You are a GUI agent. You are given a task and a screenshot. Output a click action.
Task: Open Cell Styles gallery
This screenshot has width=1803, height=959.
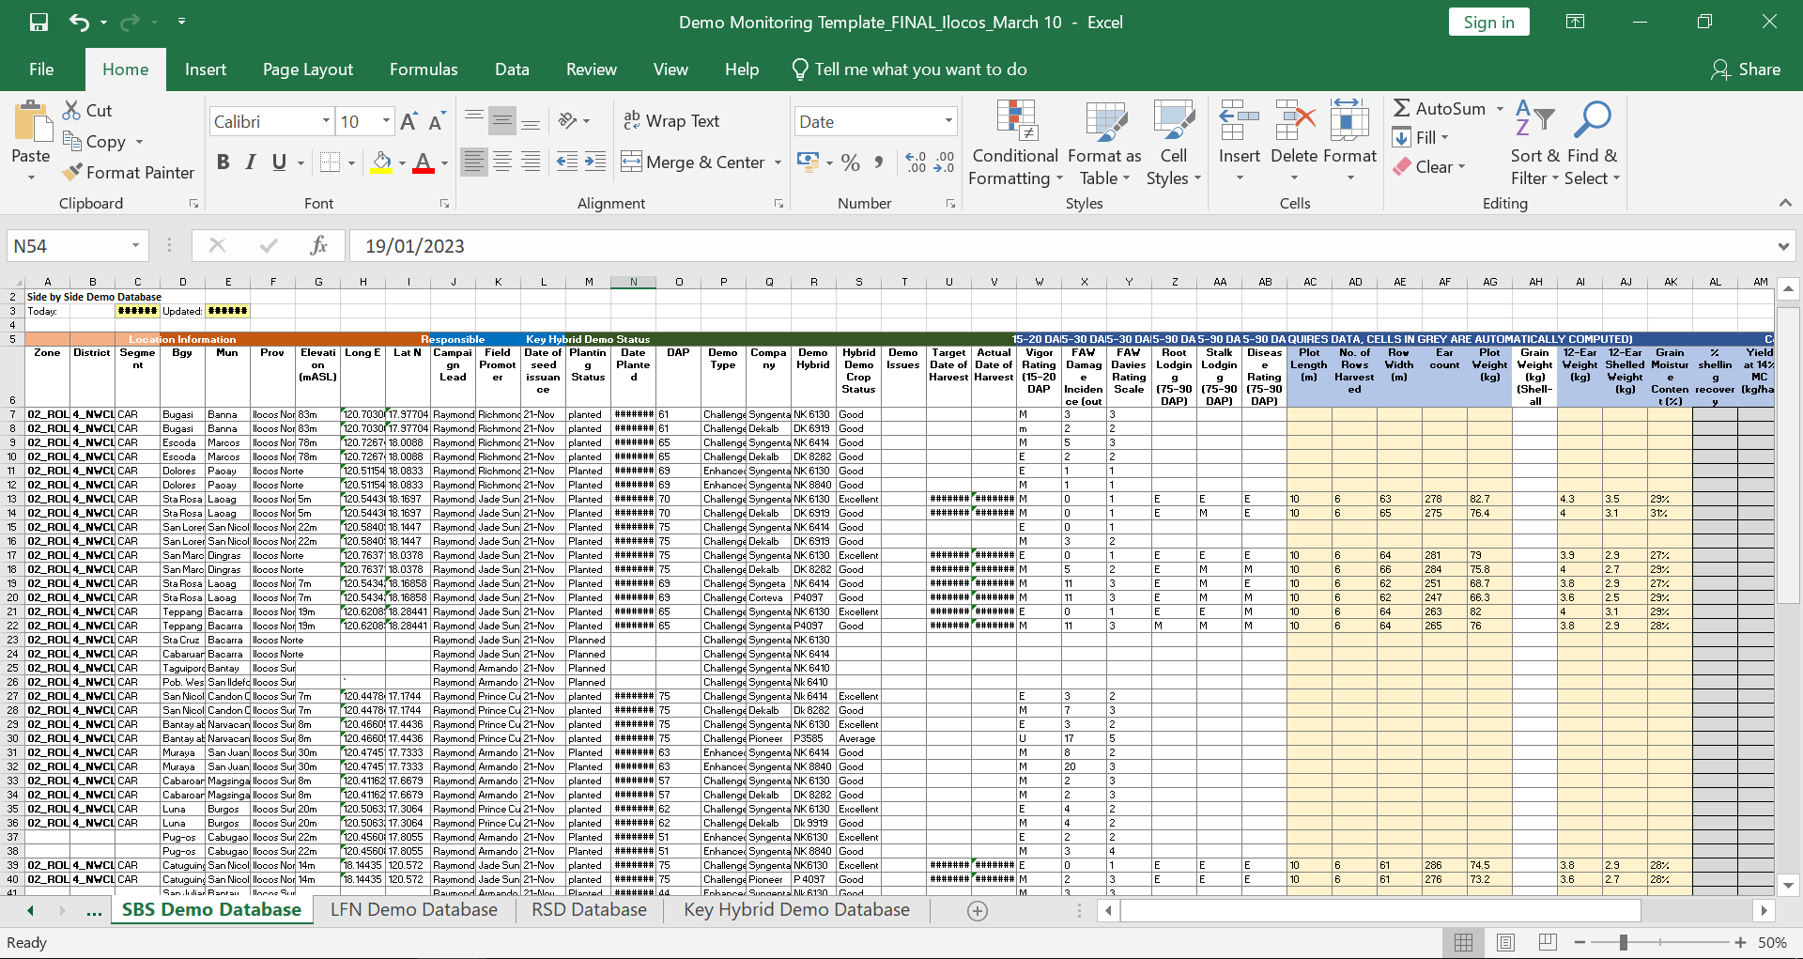pos(1174,143)
